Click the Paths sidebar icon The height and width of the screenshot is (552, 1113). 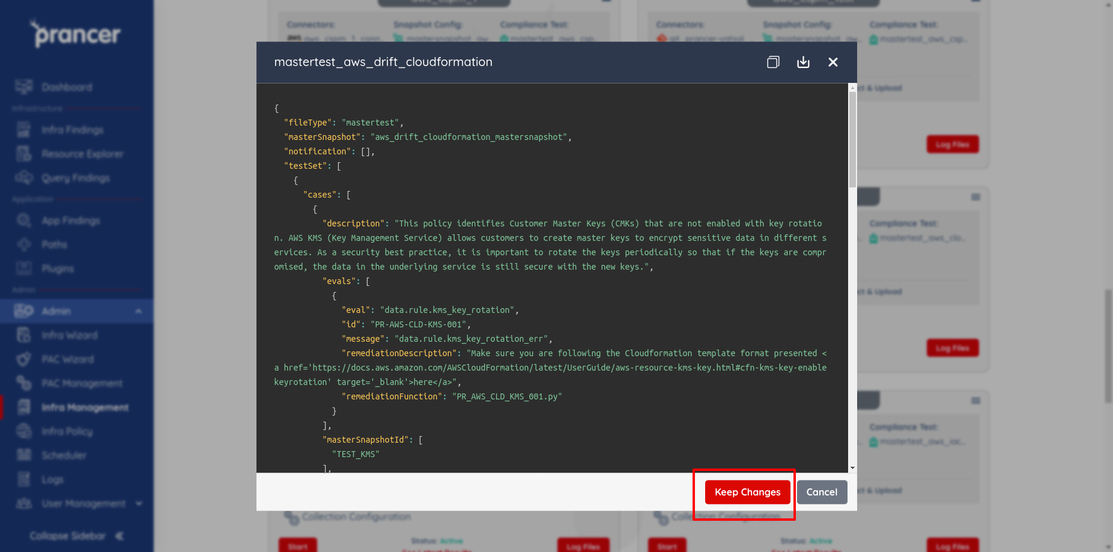pos(24,244)
